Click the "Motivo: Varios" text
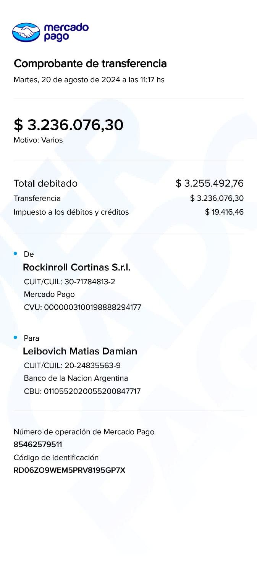The image size is (257, 571). tap(38, 140)
